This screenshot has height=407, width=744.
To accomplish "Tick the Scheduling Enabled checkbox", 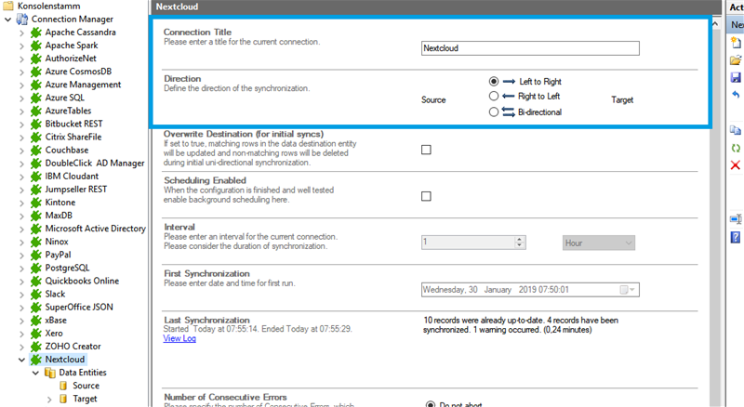I will [427, 196].
